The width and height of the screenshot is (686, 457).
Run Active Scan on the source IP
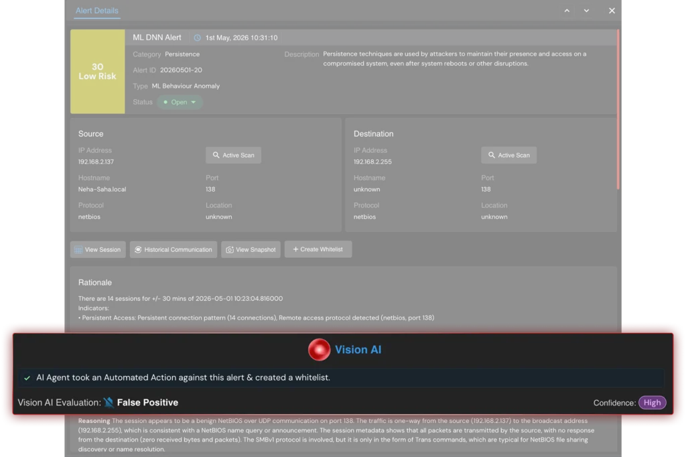233,155
